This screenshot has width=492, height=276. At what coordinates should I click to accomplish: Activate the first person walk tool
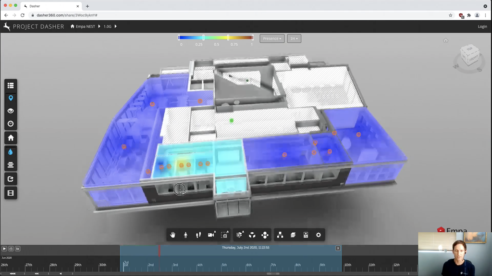click(185, 235)
